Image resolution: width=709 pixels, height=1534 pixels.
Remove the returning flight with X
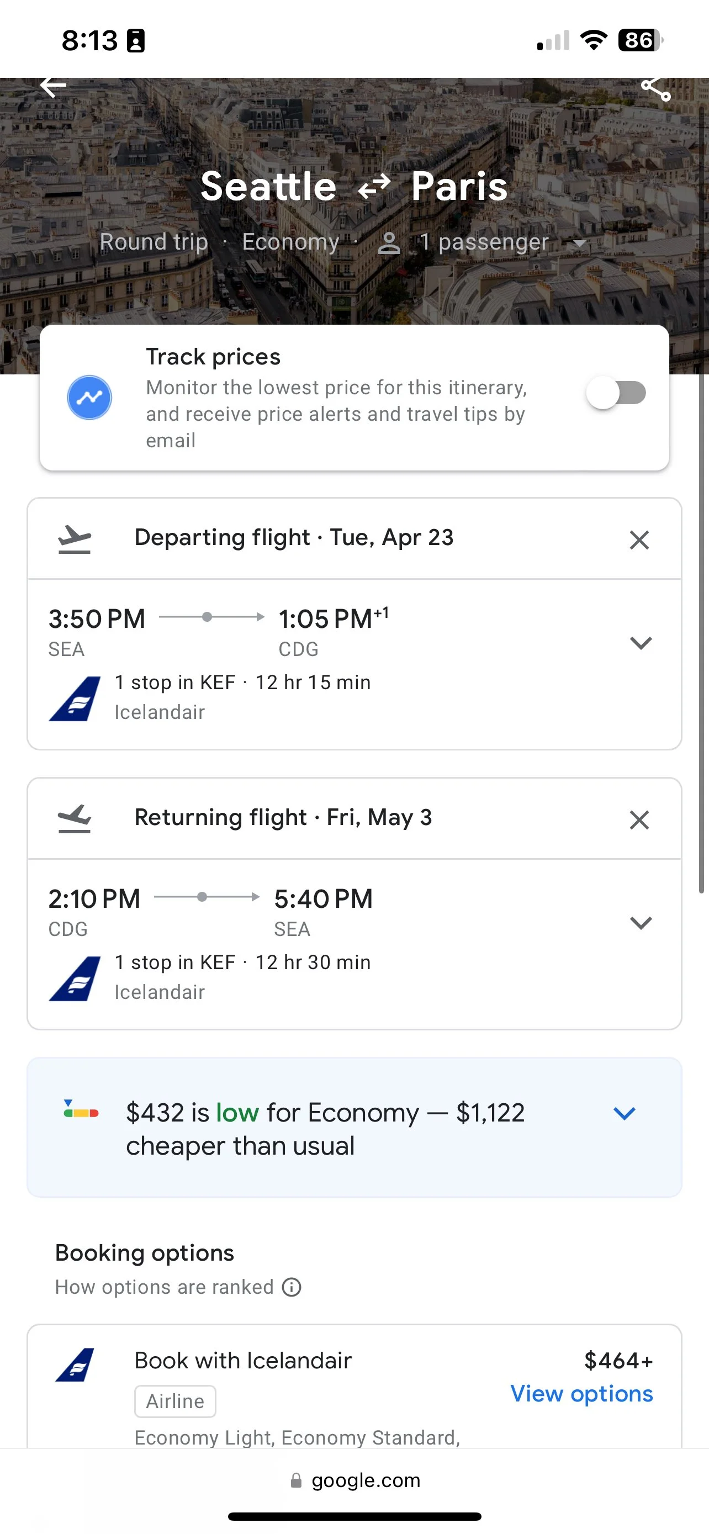(639, 820)
